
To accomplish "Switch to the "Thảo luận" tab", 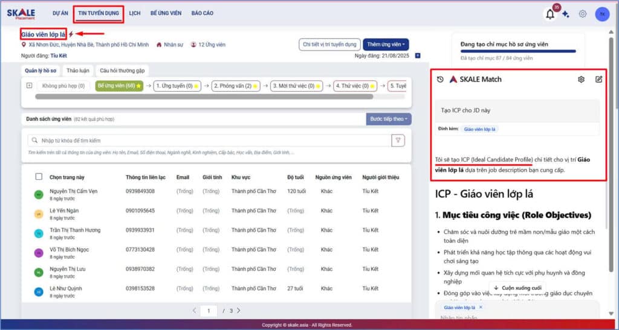I will pyautogui.click(x=77, y=71).
